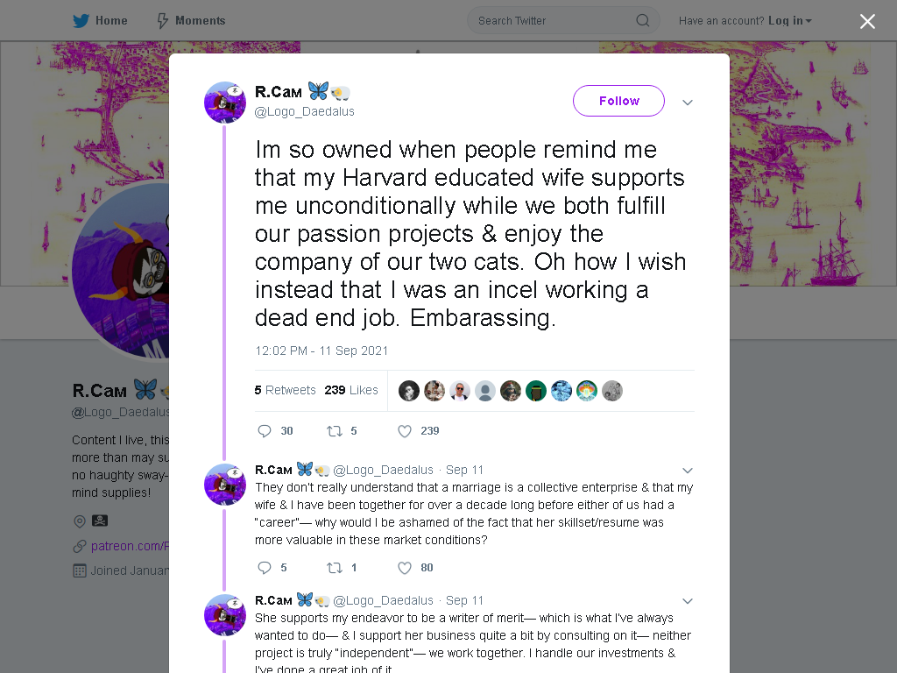This screenshot has height=673, width=897.
Task: View the 239 Likes list
Action: [351, 390]
